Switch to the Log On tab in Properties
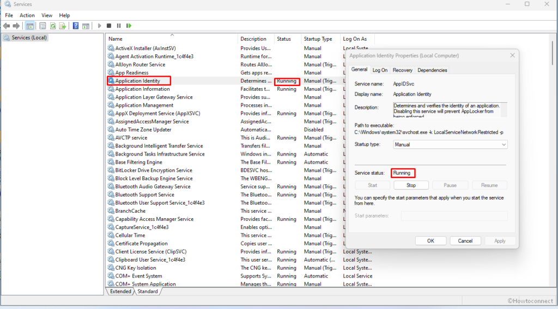Viewport: 558px width, 309px height. 380,70
